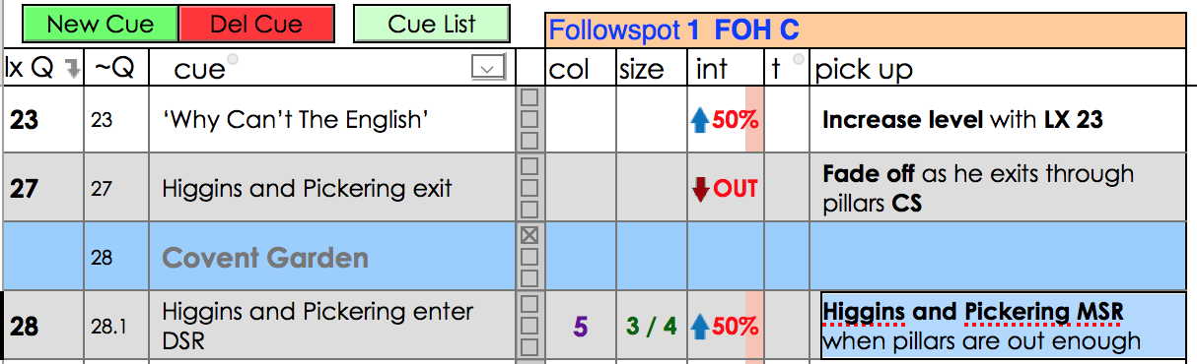Toggle the checked box in the Covent Garden row
Viewport: 1197px width, 364px height.
pyautogui.click(x=529, y=236)
